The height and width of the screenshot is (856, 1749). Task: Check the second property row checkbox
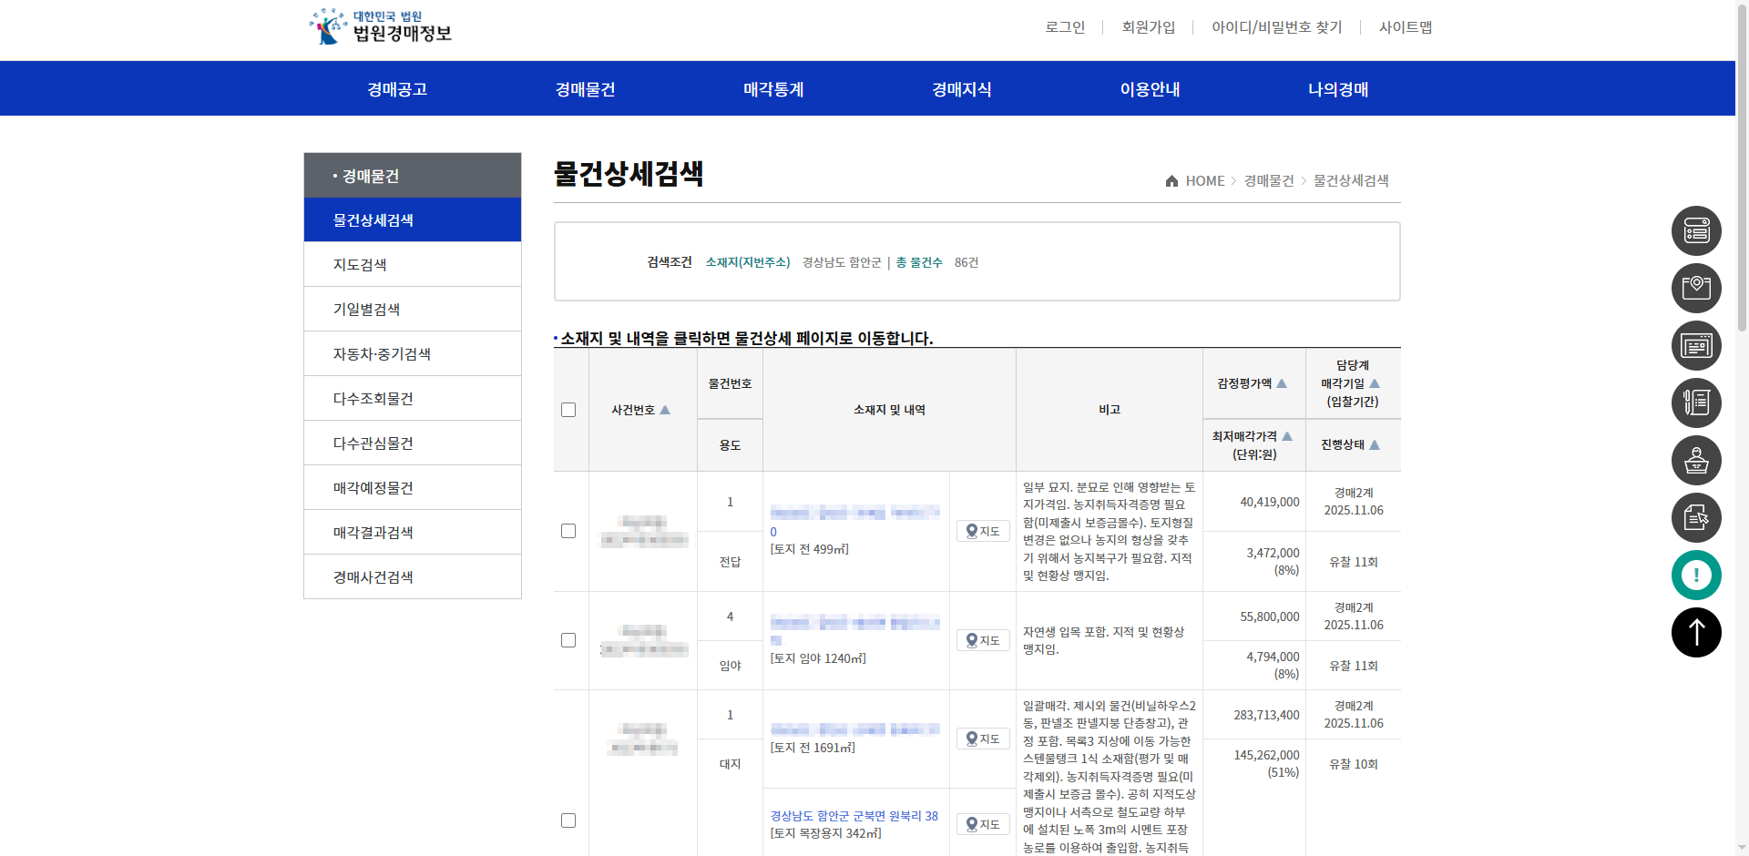click(569, 640)
